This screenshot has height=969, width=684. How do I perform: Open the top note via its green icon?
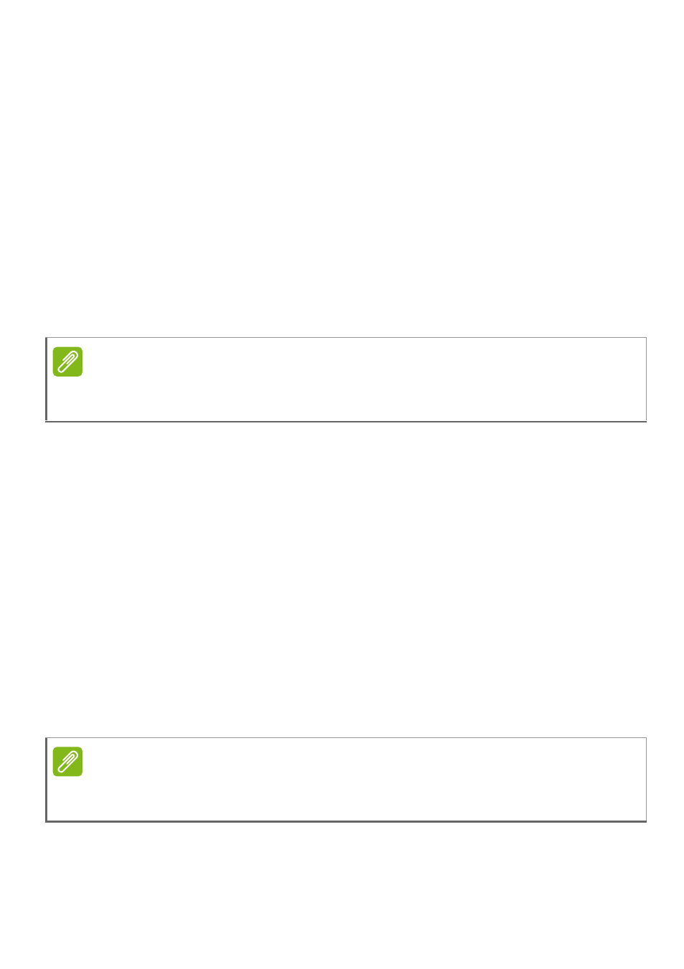(x=67, y=361)
